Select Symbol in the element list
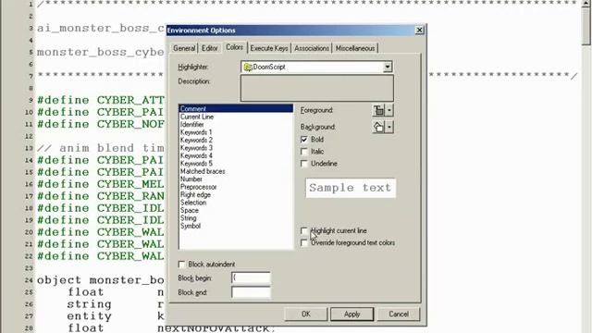The height and width of the screenshot is (333, 592). tap(236, 226)
